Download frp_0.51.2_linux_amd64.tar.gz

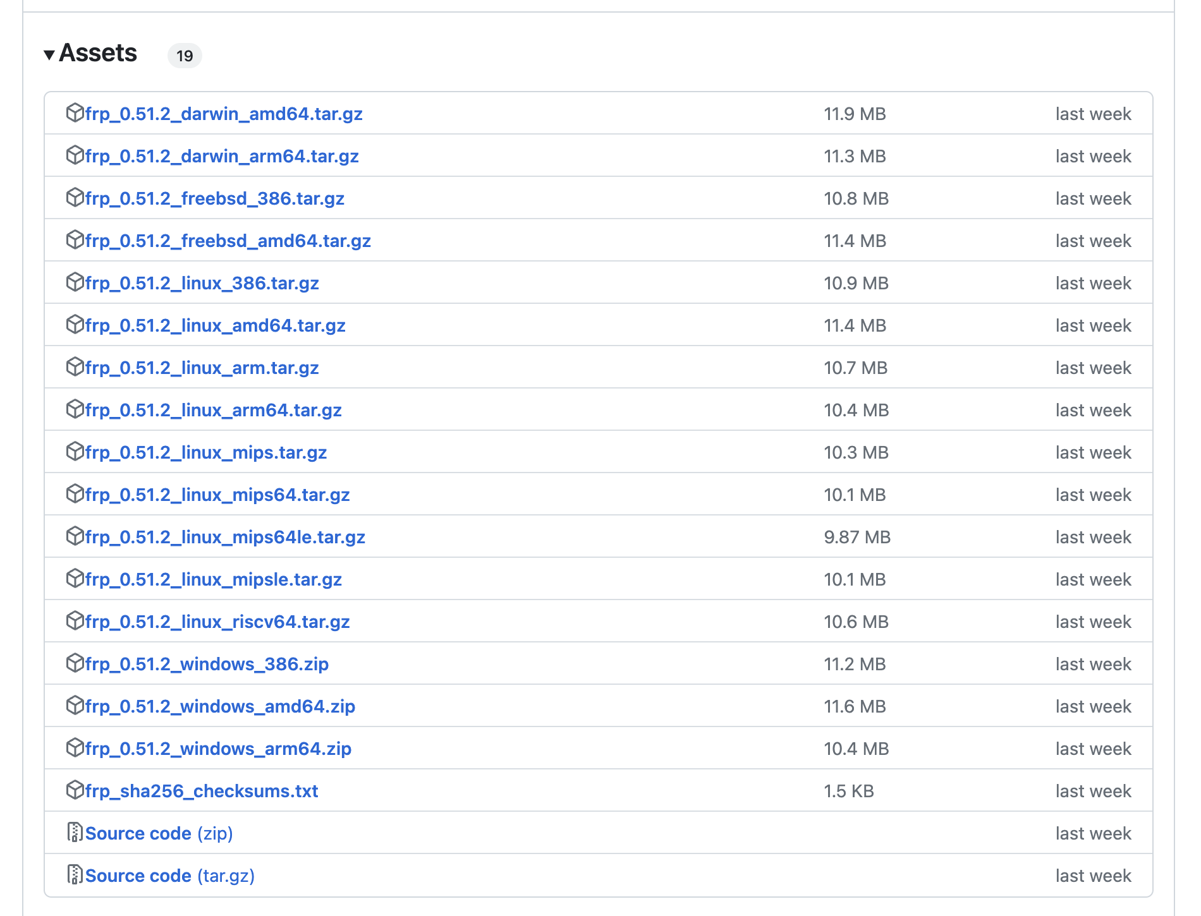point(216,325)
